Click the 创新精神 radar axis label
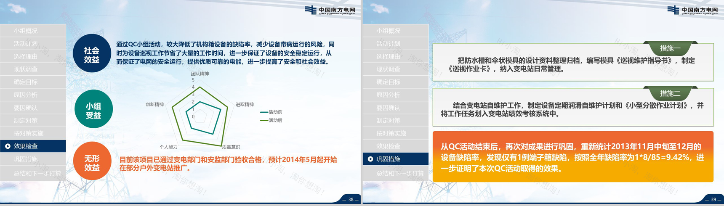This screenshot has width=724, height=206. (x=154, y=104)
